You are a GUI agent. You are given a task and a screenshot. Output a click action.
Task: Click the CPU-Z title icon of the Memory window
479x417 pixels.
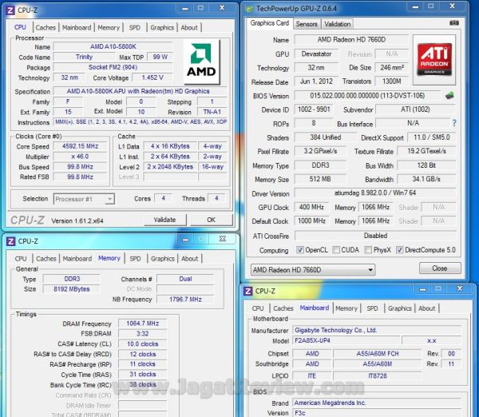[x=10, y=241]
